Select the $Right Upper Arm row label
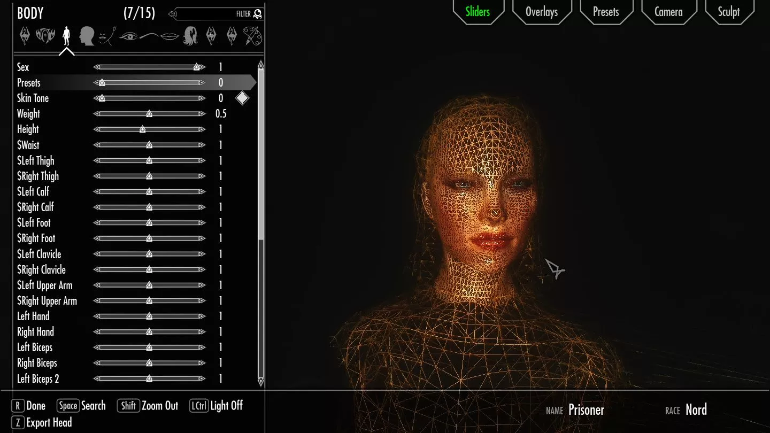 pyautogui.click(x=47, y=300)
